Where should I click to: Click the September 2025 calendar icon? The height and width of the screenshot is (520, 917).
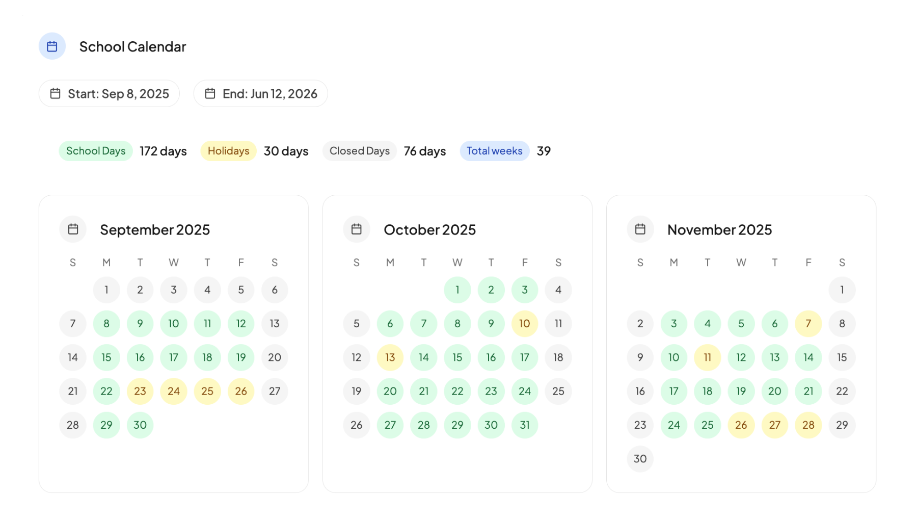(73, 229)
